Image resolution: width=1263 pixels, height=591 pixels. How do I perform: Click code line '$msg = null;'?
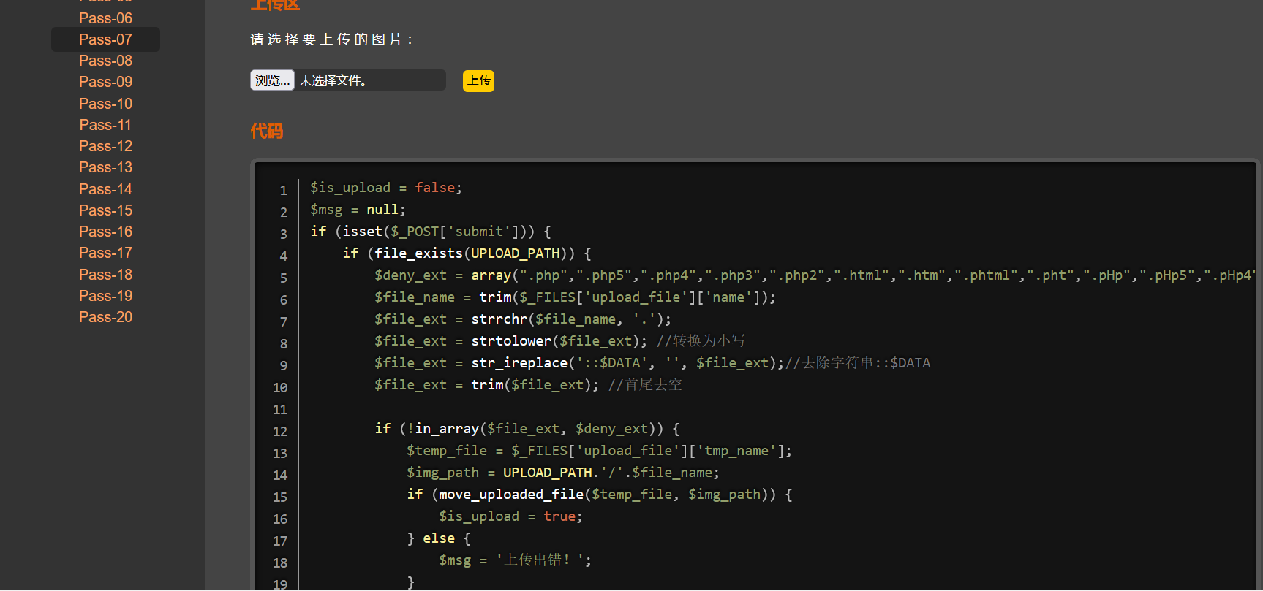coord(358,210)
